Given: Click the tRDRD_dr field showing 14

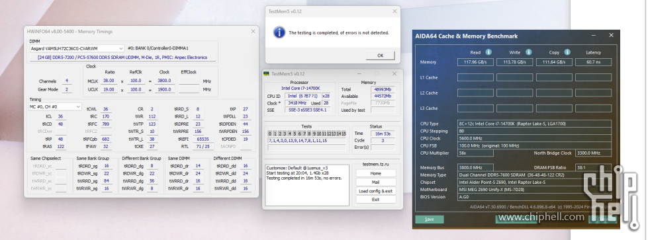Looking at the screenshot, I should tap(198, 166).
